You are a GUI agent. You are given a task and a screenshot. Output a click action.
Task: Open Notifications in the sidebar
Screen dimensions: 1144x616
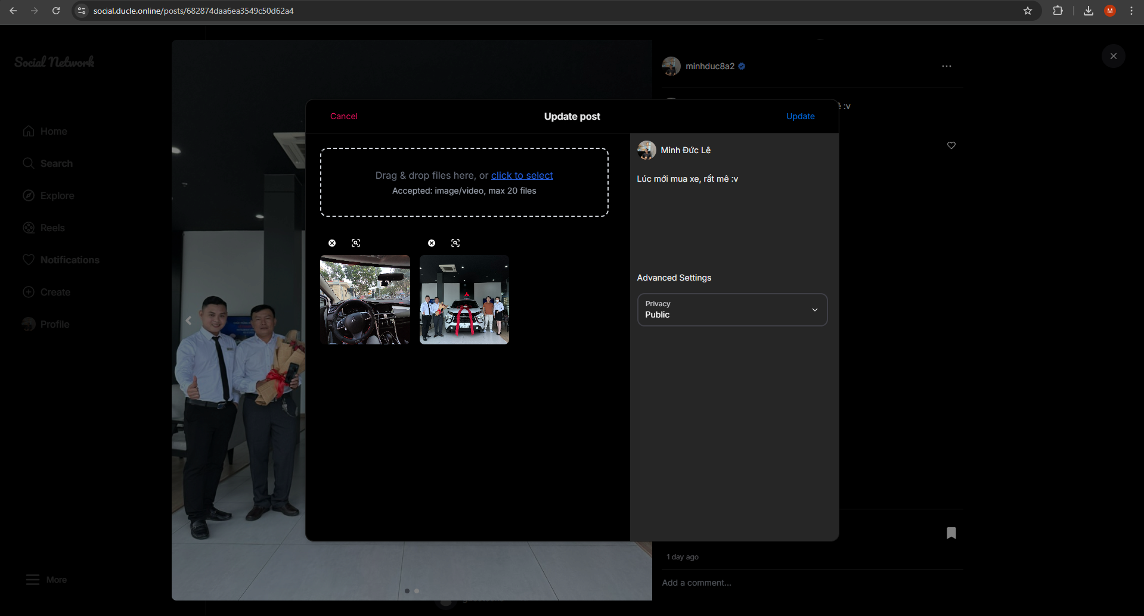pos(61,260)
